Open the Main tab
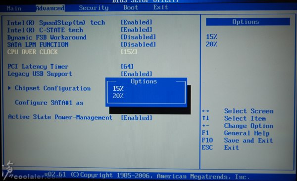 (x=14, y=8)
